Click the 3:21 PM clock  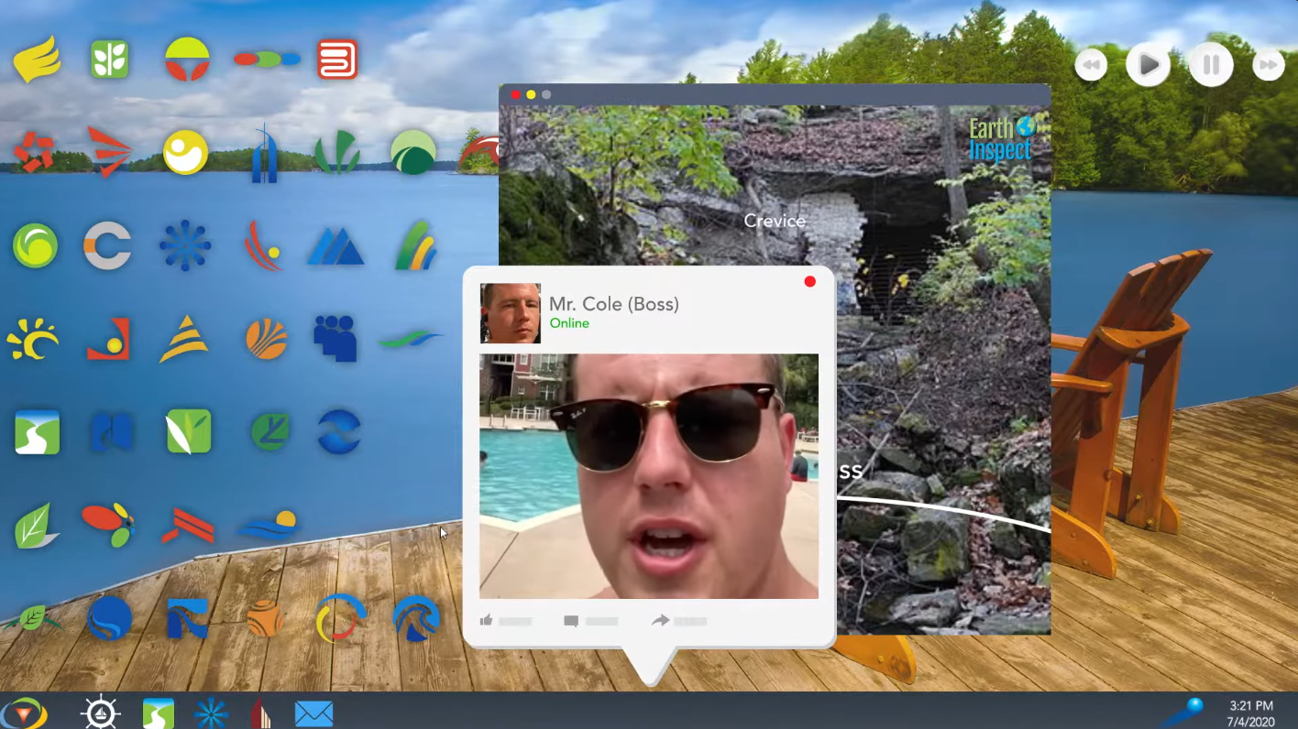pyautogui.click(x=1250, y=705)
